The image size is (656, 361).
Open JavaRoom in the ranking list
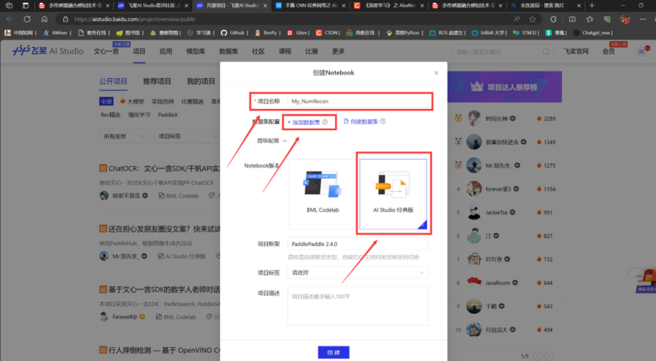click(x=498, y=283)
